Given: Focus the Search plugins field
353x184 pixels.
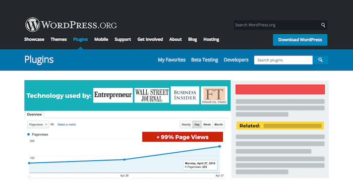Looking at the screenshot, I should click(x=283, y=60).
